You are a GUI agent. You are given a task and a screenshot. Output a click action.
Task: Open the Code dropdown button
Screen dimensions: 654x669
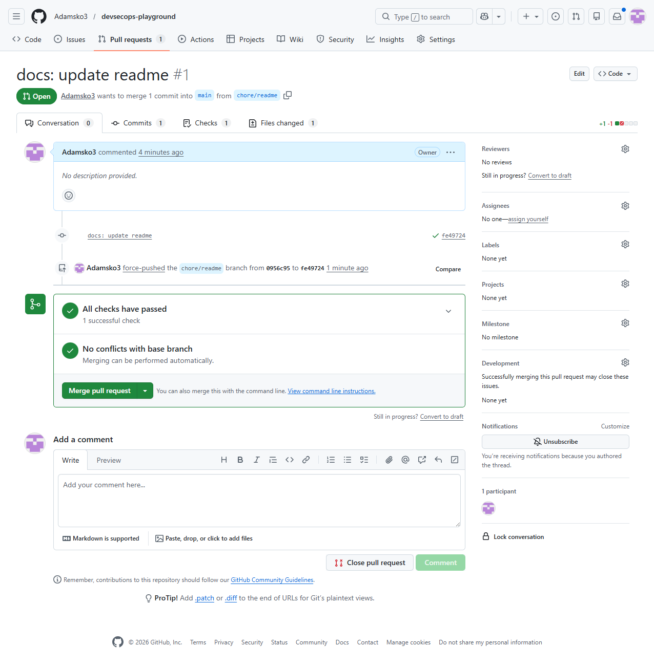[x=615, y=74]
